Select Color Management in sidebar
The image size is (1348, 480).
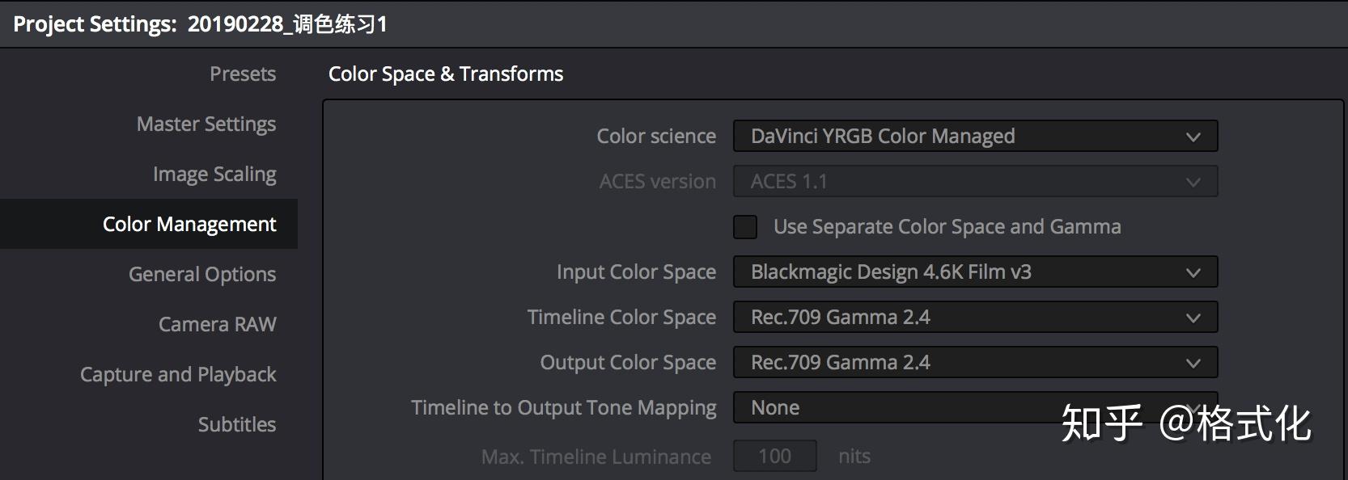click(x=189, y=225)
